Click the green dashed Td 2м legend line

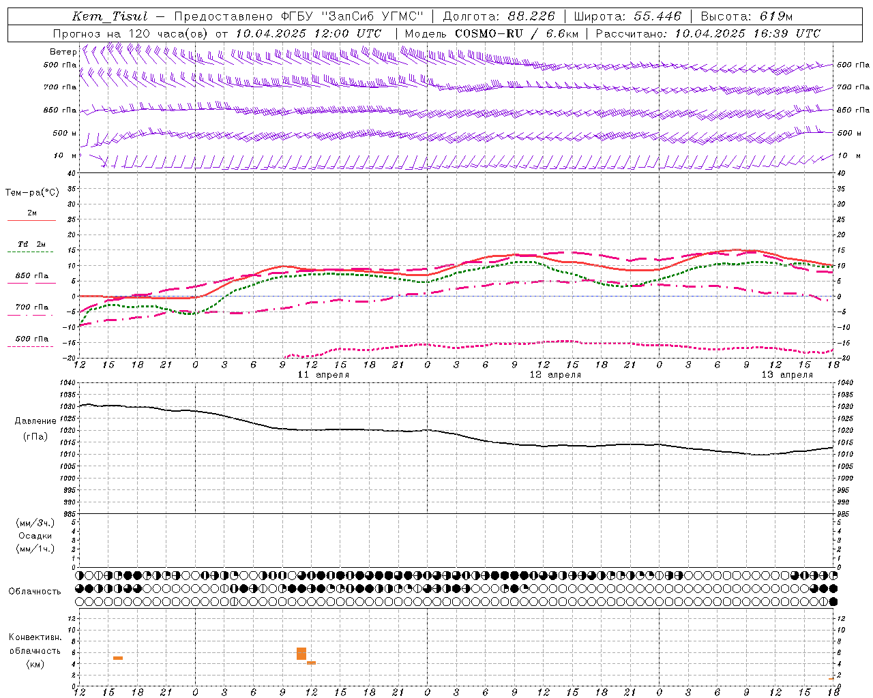click(x=30, y=252)
